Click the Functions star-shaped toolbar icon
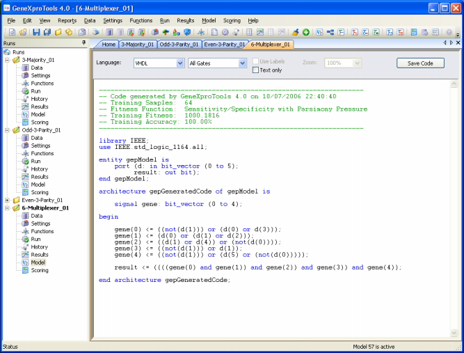464x353 pixels. click(x=201, y=32)
